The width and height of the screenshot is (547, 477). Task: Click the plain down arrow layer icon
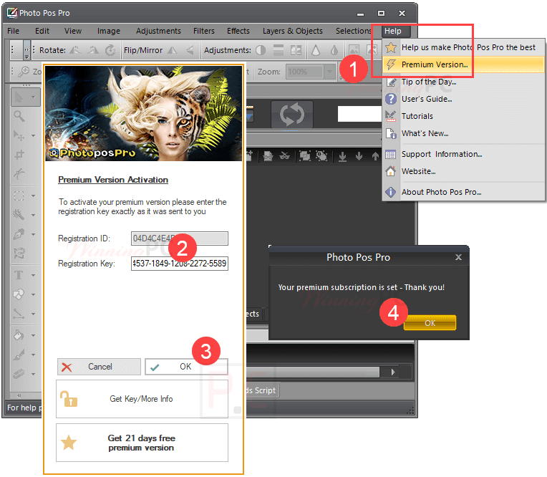click(359, 156)
